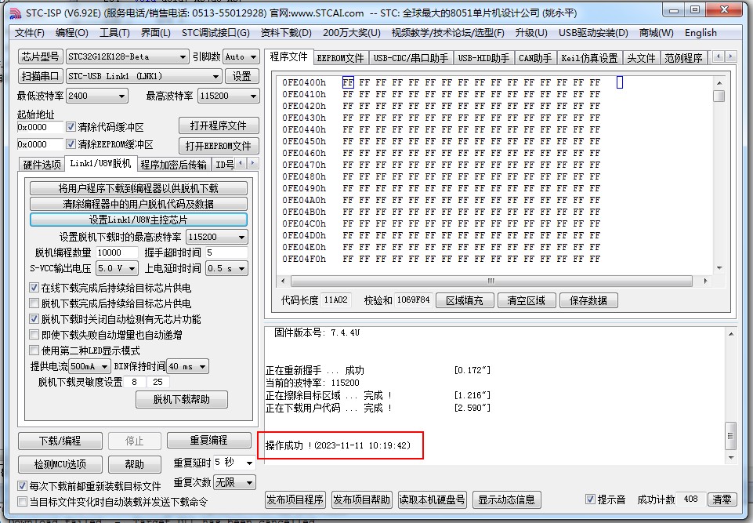Toggle 脱机下载时关闭自动检测有无芯片功能

coord(34,319)
